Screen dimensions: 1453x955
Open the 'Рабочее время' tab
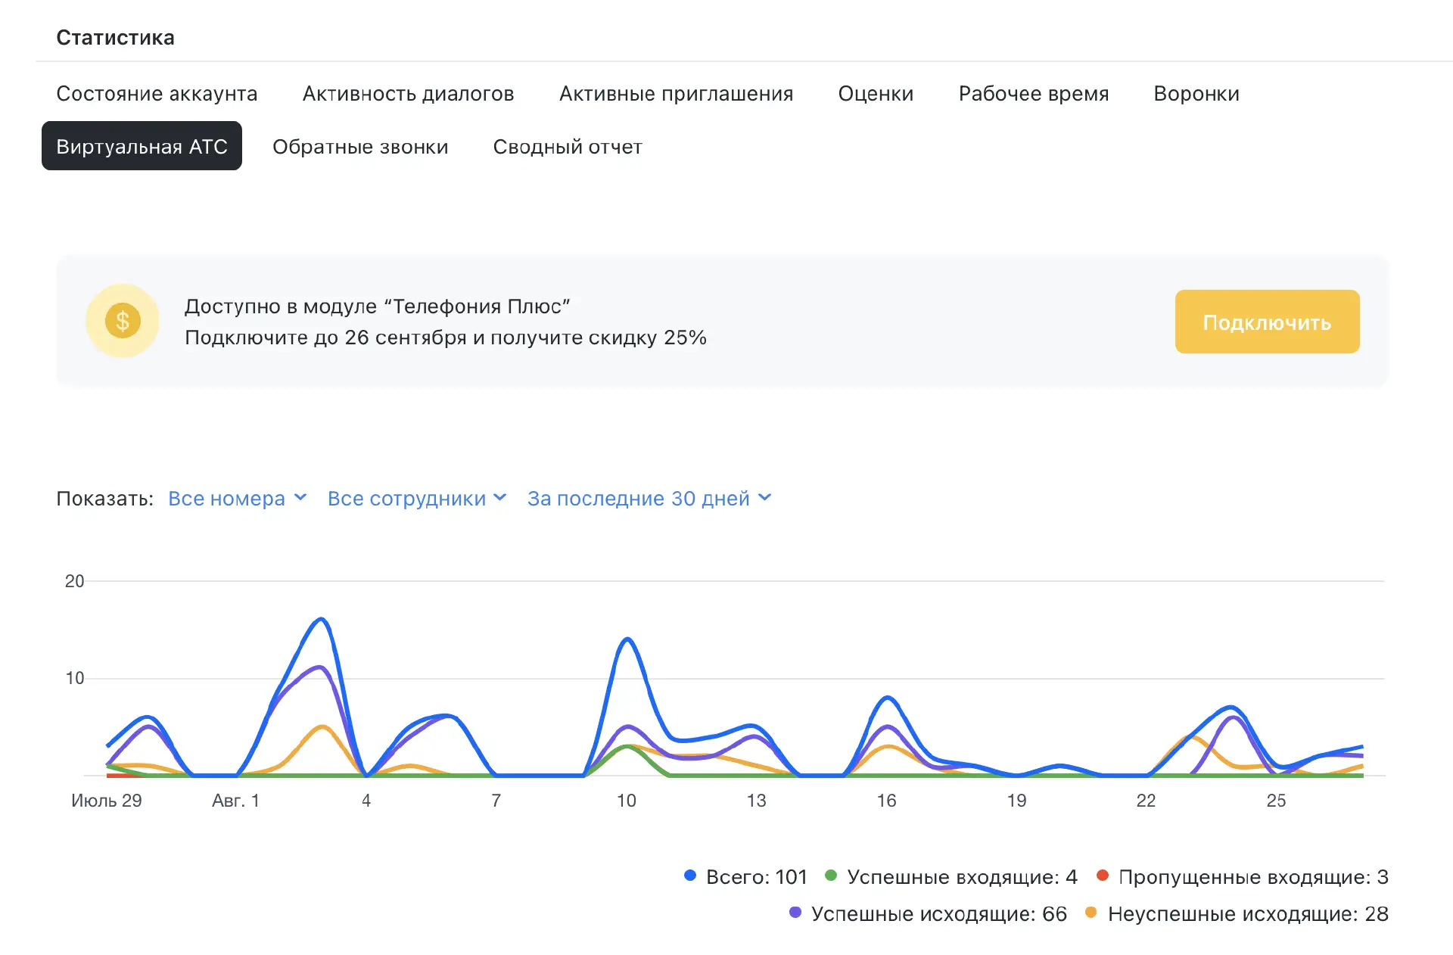pos(1033,94)
